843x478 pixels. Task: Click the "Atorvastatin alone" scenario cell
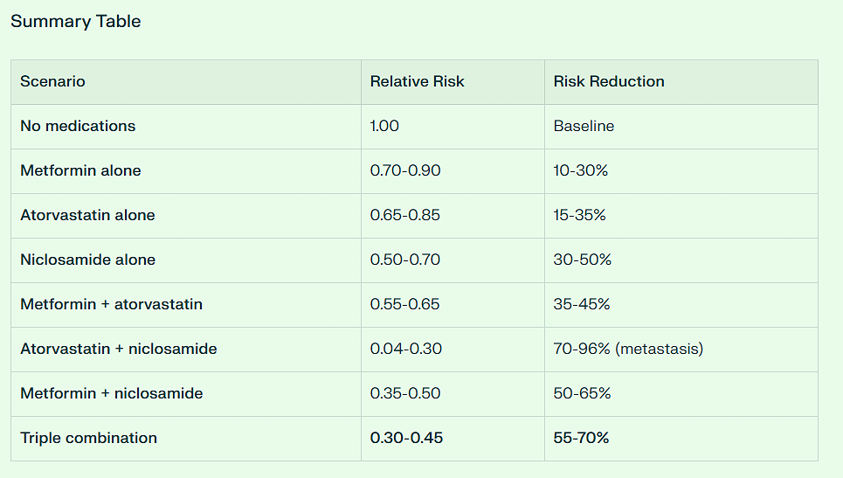click(87, 215)
